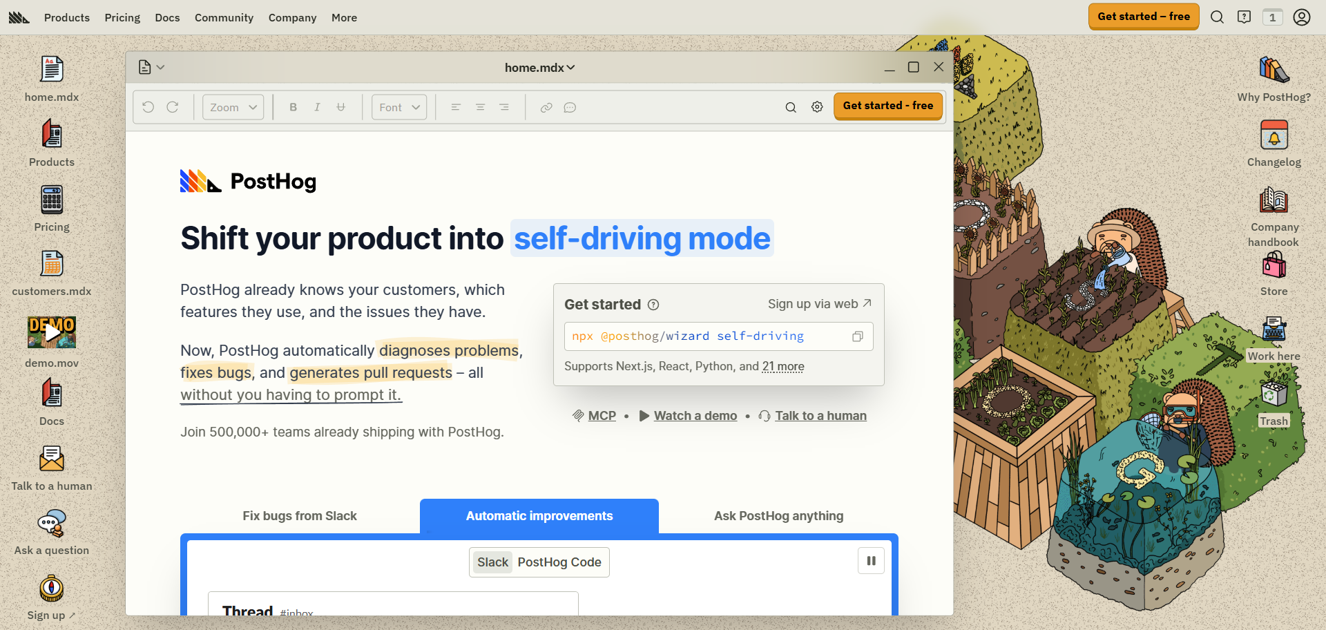Show the 21 more supported frameworks
1326x630 pixels.
click(783, 366)
